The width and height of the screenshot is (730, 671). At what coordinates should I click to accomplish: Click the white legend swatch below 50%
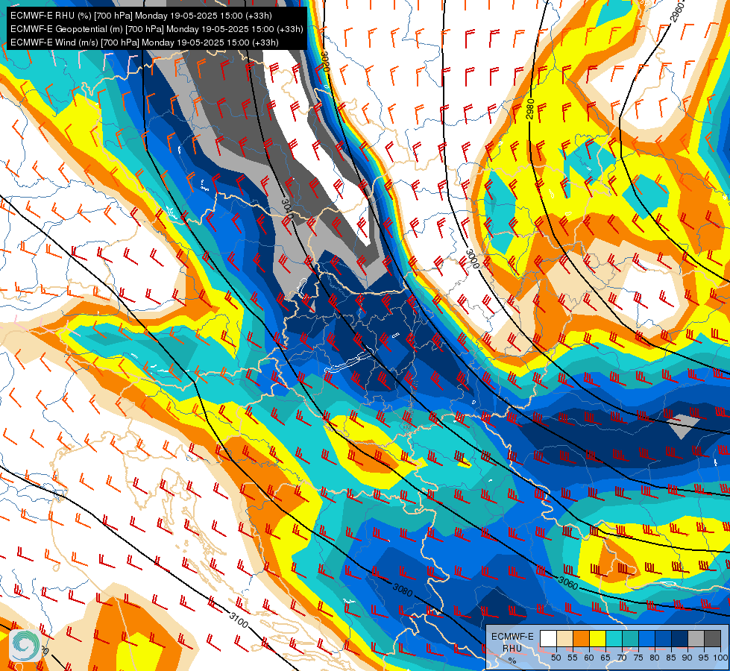pos(548,639)
